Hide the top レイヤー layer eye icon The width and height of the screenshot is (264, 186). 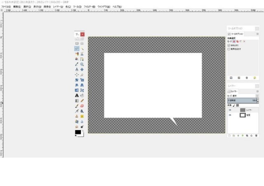click(230, 110)
